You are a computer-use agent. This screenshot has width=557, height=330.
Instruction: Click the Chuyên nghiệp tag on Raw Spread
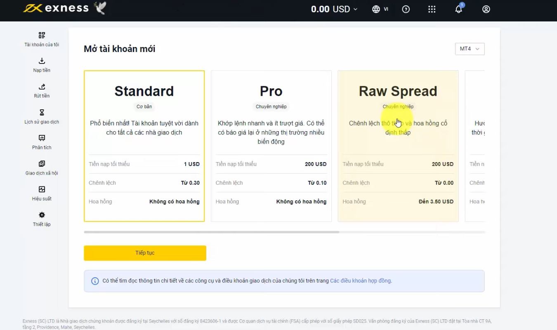tap(398, 106)
